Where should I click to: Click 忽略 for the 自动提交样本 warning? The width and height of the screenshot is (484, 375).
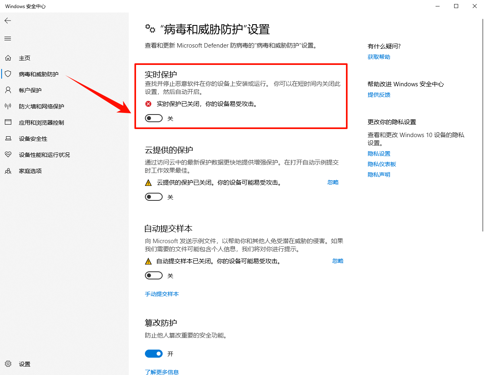pos(338,261)
